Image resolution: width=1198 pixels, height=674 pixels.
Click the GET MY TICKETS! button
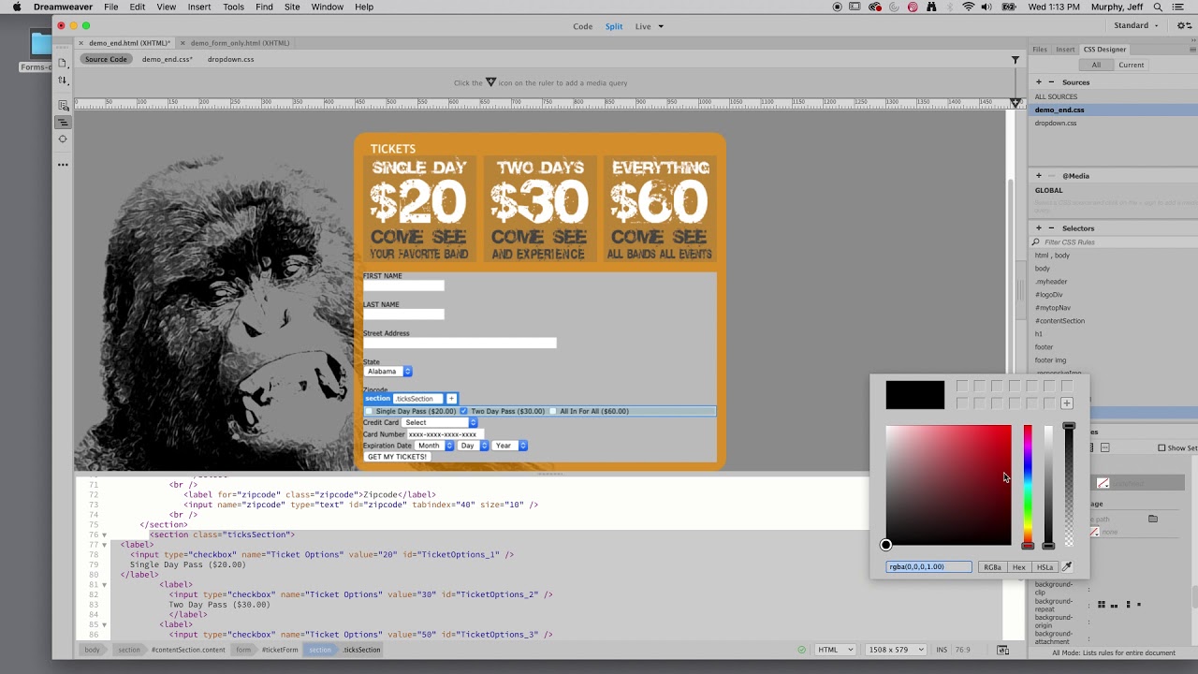(x=397, y=457)
